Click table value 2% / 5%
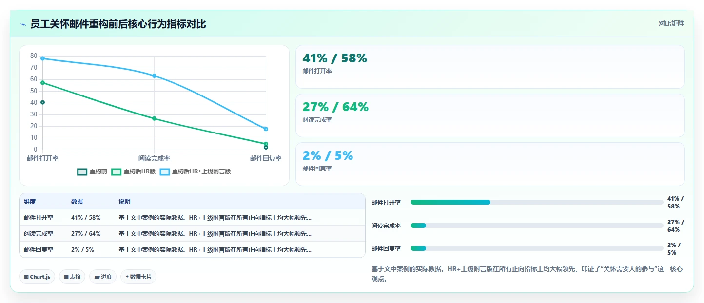This screenshot has width=704, height=303. point(82,250)
